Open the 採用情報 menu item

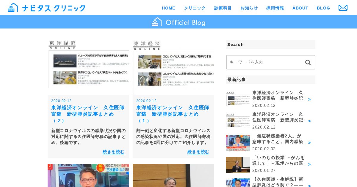275,8
